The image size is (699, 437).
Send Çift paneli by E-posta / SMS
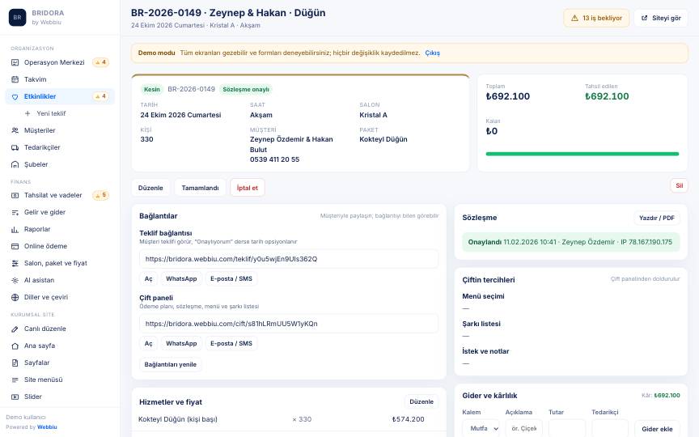click(231, 343)
